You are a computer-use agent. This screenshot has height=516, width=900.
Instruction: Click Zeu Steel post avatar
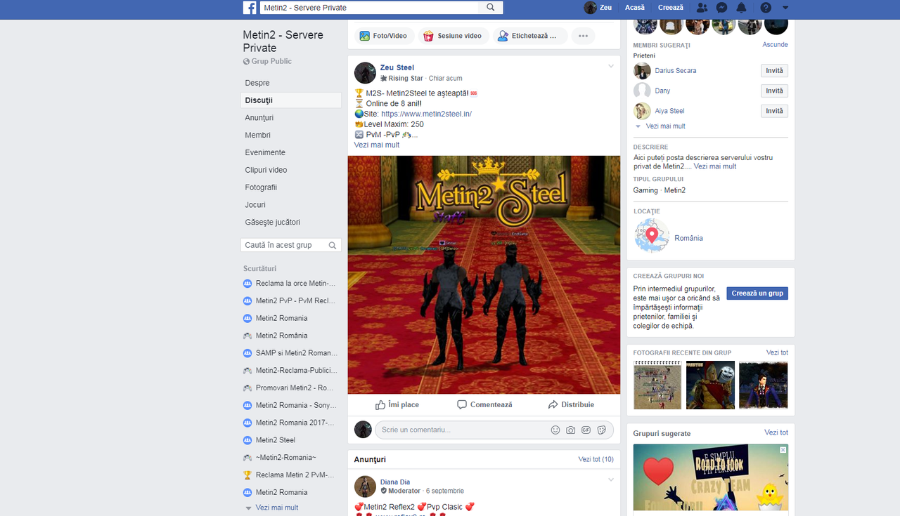[x=365, y=73]
